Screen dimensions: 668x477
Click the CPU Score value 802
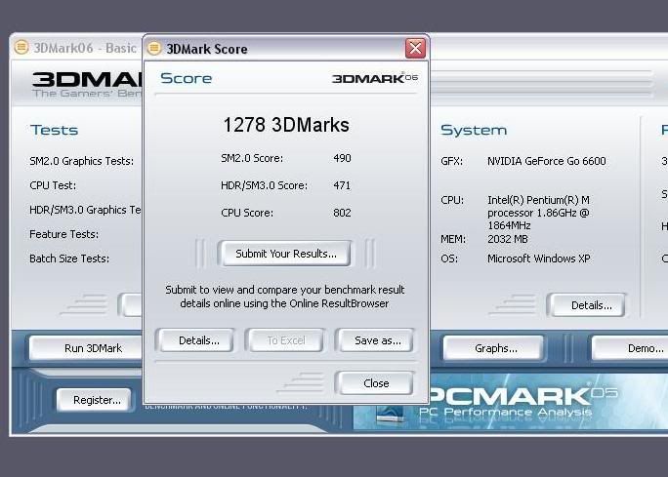point(342,213)
